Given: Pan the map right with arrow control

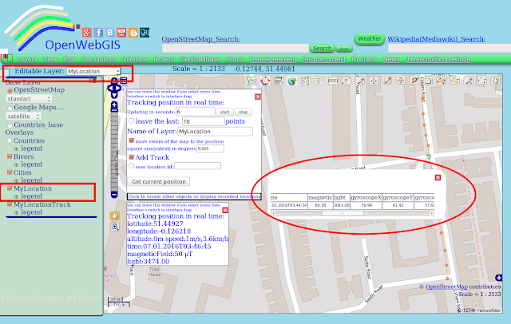Looking at the screenshot, I should coord(119,88).
